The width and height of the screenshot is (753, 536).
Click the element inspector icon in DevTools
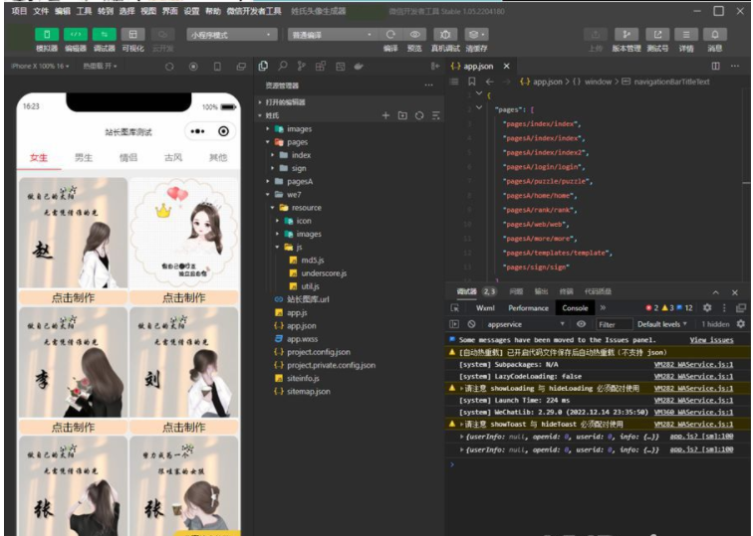(x=456, y=308)
